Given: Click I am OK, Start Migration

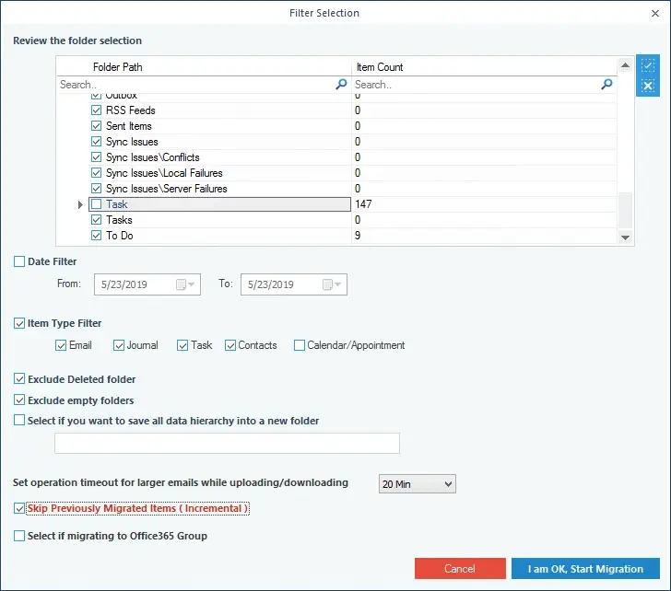Looking at the screenshot, I should tap(585, 569).
